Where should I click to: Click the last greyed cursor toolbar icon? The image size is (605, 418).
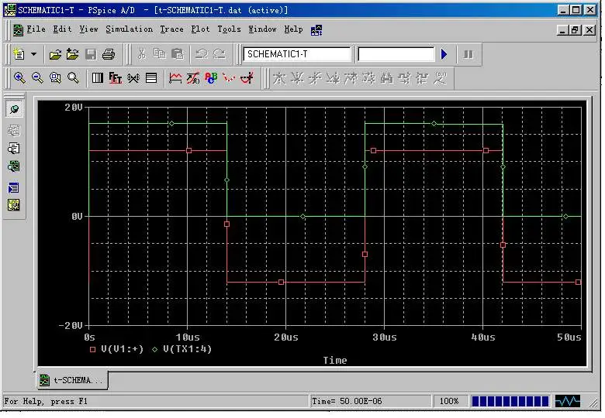click(440, 78)
